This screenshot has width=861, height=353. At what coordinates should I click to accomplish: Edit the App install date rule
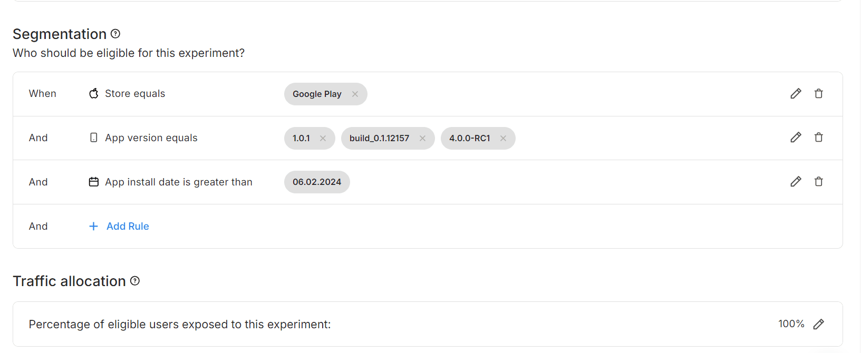pos(796,181)
